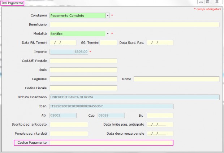Select the Cognome text field
This screenshot has width=224, height=153.
pos(83,79)
